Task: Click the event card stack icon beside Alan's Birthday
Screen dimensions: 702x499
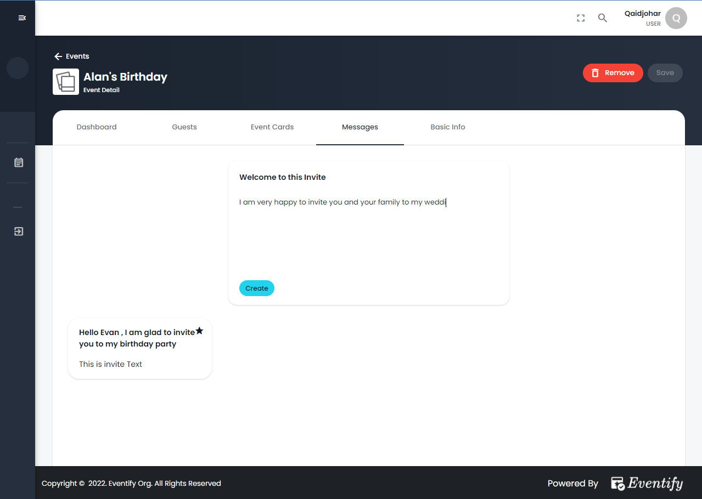Action: [x=65, y=81]
